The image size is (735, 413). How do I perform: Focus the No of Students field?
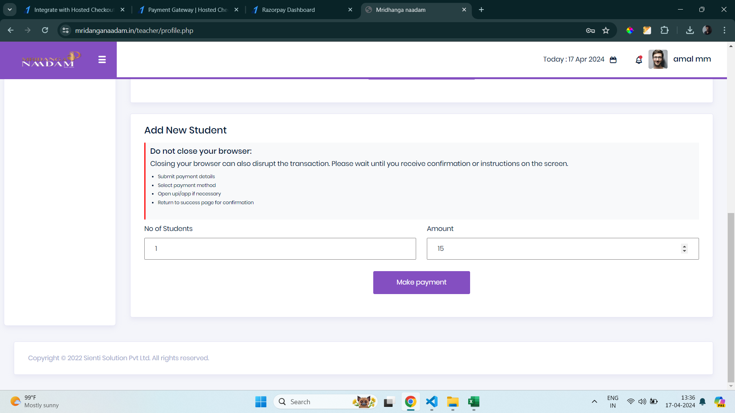(x=280, y=249)
